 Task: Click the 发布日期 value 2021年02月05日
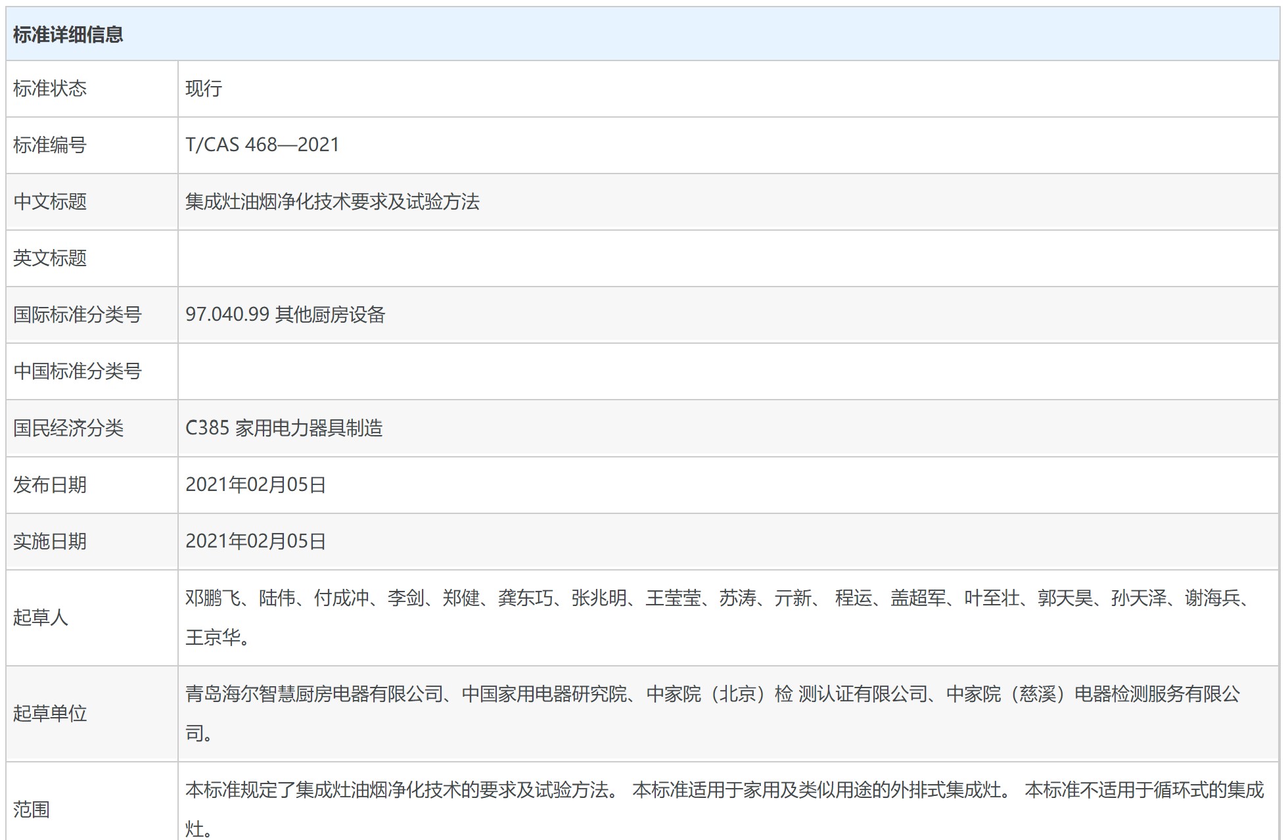[256, 485]
